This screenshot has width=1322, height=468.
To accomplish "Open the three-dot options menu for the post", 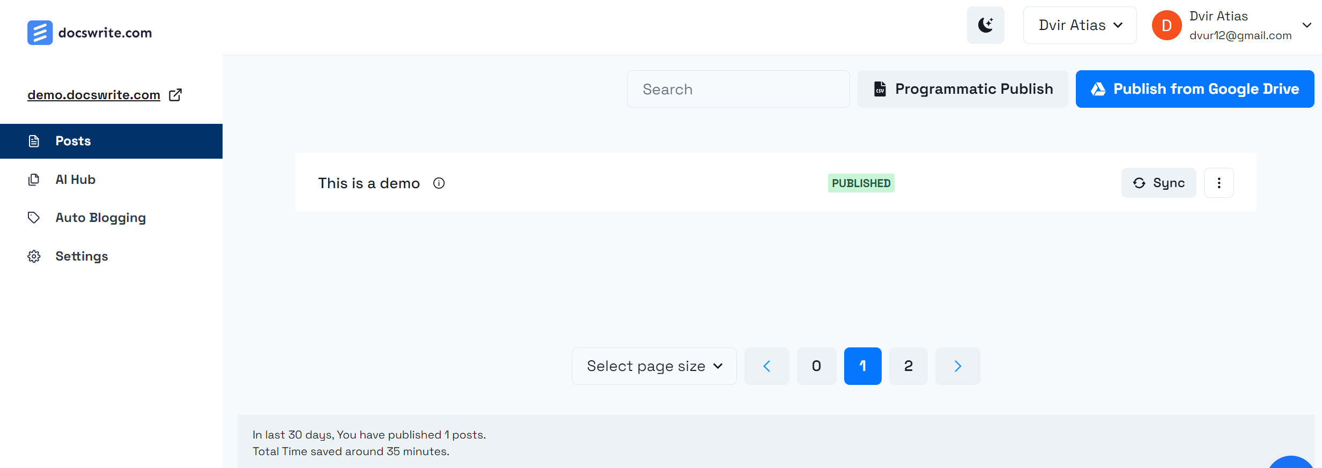I will point(1218,183).
